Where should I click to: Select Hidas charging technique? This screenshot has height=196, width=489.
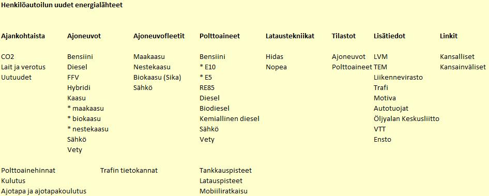click(x=275, y=57)
